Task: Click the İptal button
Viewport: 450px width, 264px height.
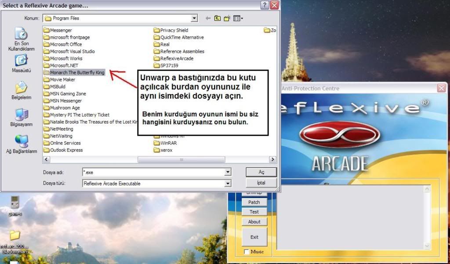Action: coord(261,183)
